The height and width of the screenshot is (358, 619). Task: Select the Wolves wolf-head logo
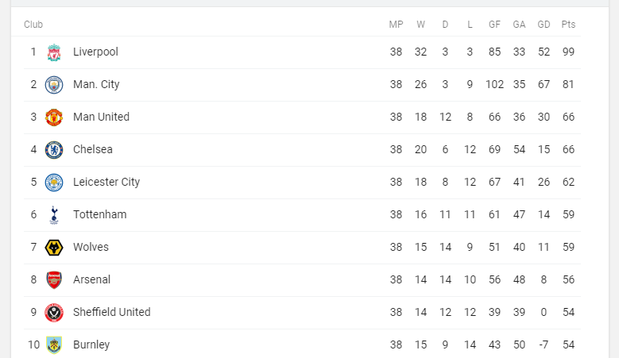(x=54, y=248)
